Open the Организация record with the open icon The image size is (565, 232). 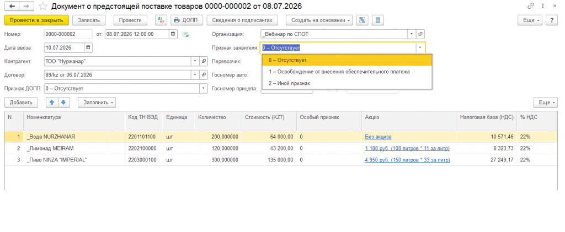(x=420, y=34)
